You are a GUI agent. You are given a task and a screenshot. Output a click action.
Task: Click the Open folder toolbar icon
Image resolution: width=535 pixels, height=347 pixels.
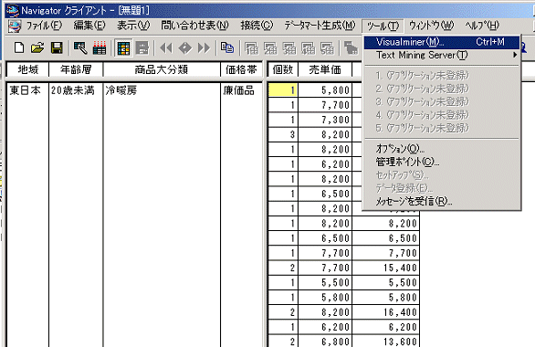click(37, 48)
